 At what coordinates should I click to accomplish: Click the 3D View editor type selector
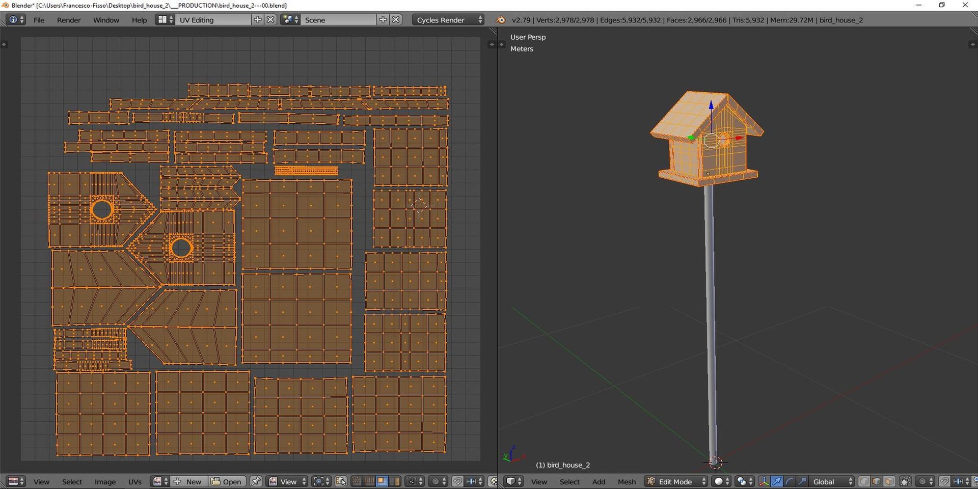(513, 481)
